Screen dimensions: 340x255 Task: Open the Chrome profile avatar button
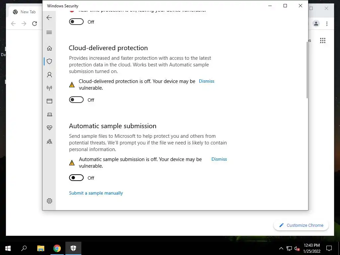click(x=316, y=24)
